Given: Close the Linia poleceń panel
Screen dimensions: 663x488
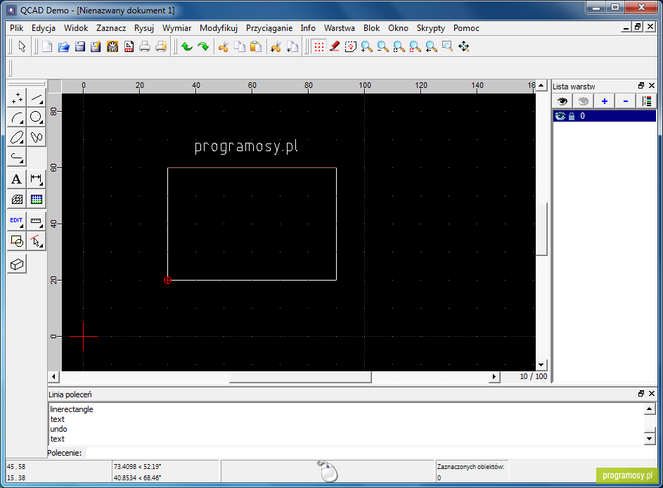Looking at the screenshot, I should [x=652, y=394].
